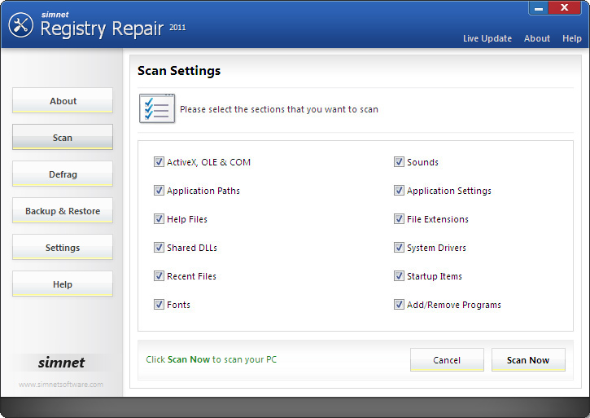Open the About menu in the header
This screenshot has width=590, height=418.
[x=536, y=38]
